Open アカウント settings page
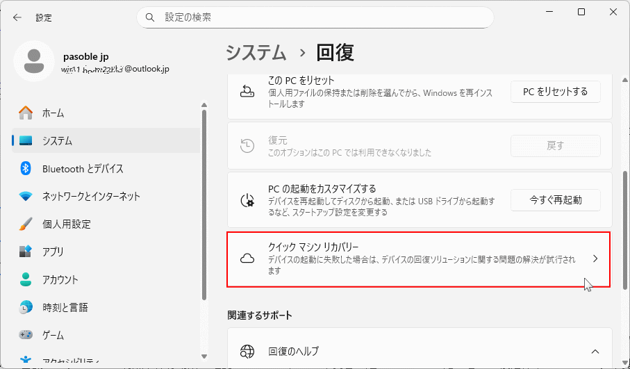The width and height of the screenshot is (630, 369). 106,279
